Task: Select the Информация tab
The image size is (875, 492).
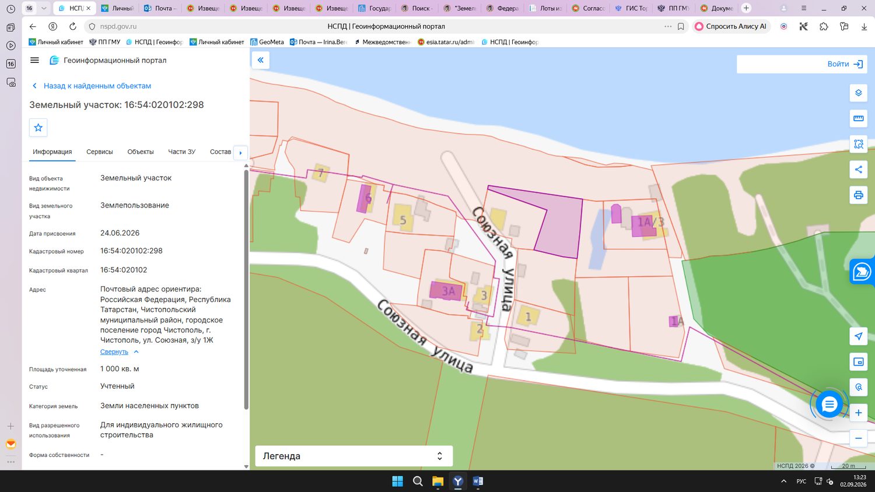Action: click(x=52, y=152)
